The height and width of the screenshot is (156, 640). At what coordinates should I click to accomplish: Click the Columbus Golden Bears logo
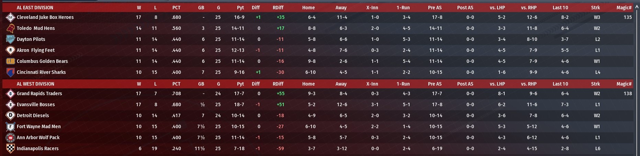(x=10, y=61)
